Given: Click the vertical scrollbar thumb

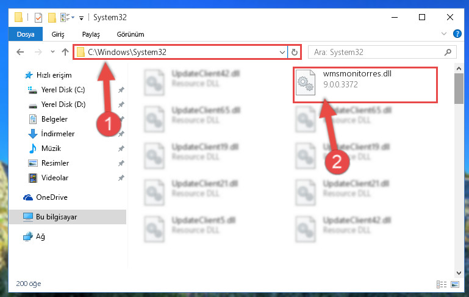Looking at the screenshot, I should coord(459,89).
